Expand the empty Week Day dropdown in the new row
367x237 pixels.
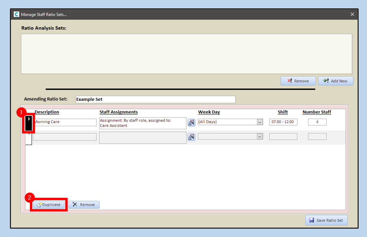[260, 136]
